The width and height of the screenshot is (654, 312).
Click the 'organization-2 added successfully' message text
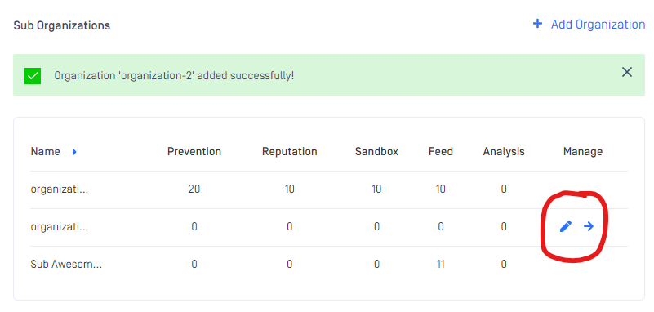click(174, 76)
